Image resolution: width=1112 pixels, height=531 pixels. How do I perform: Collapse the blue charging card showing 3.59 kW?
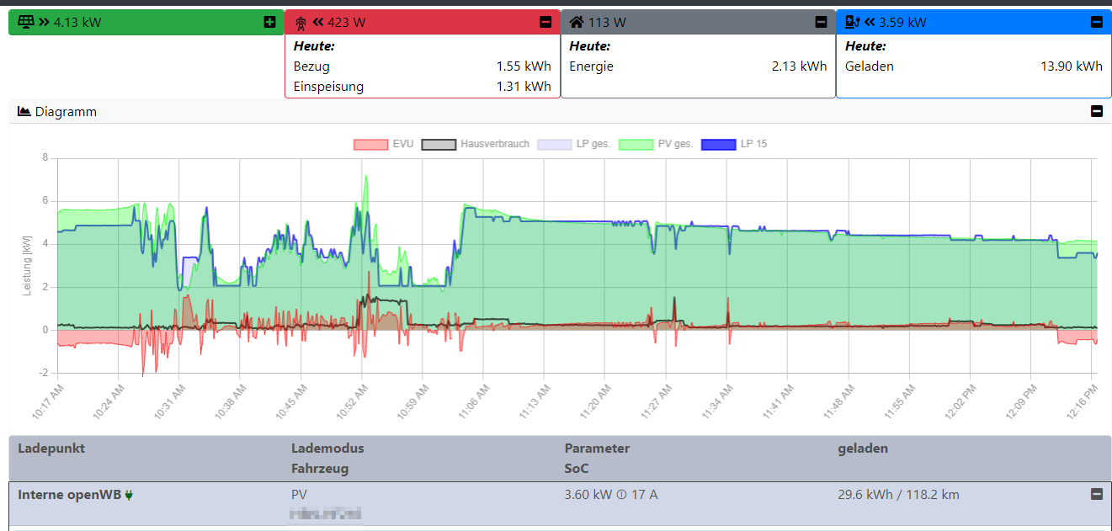(x=1096, y=22)
